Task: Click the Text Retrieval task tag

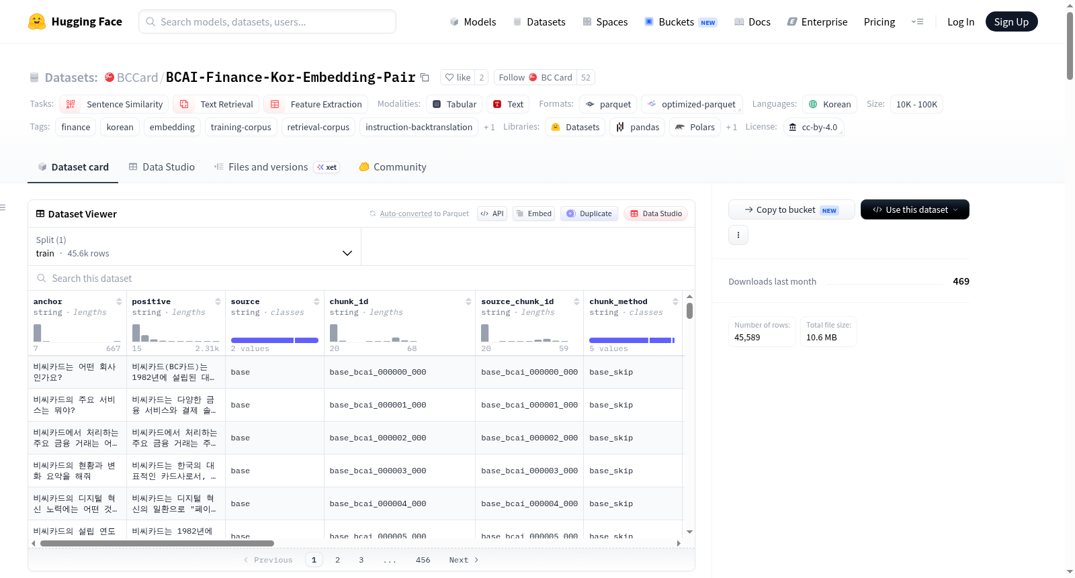Action: coord(216,104)
